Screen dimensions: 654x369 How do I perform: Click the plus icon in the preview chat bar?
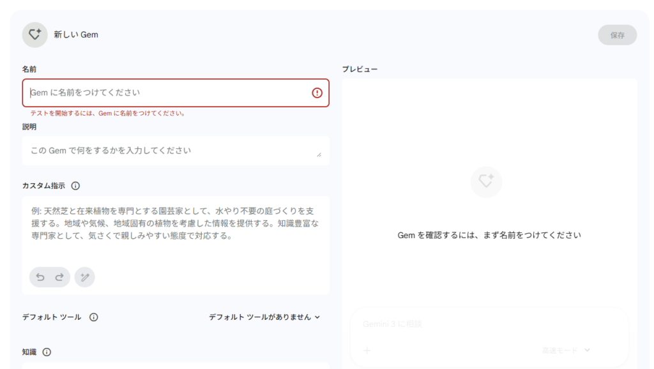tap(369, 350)
